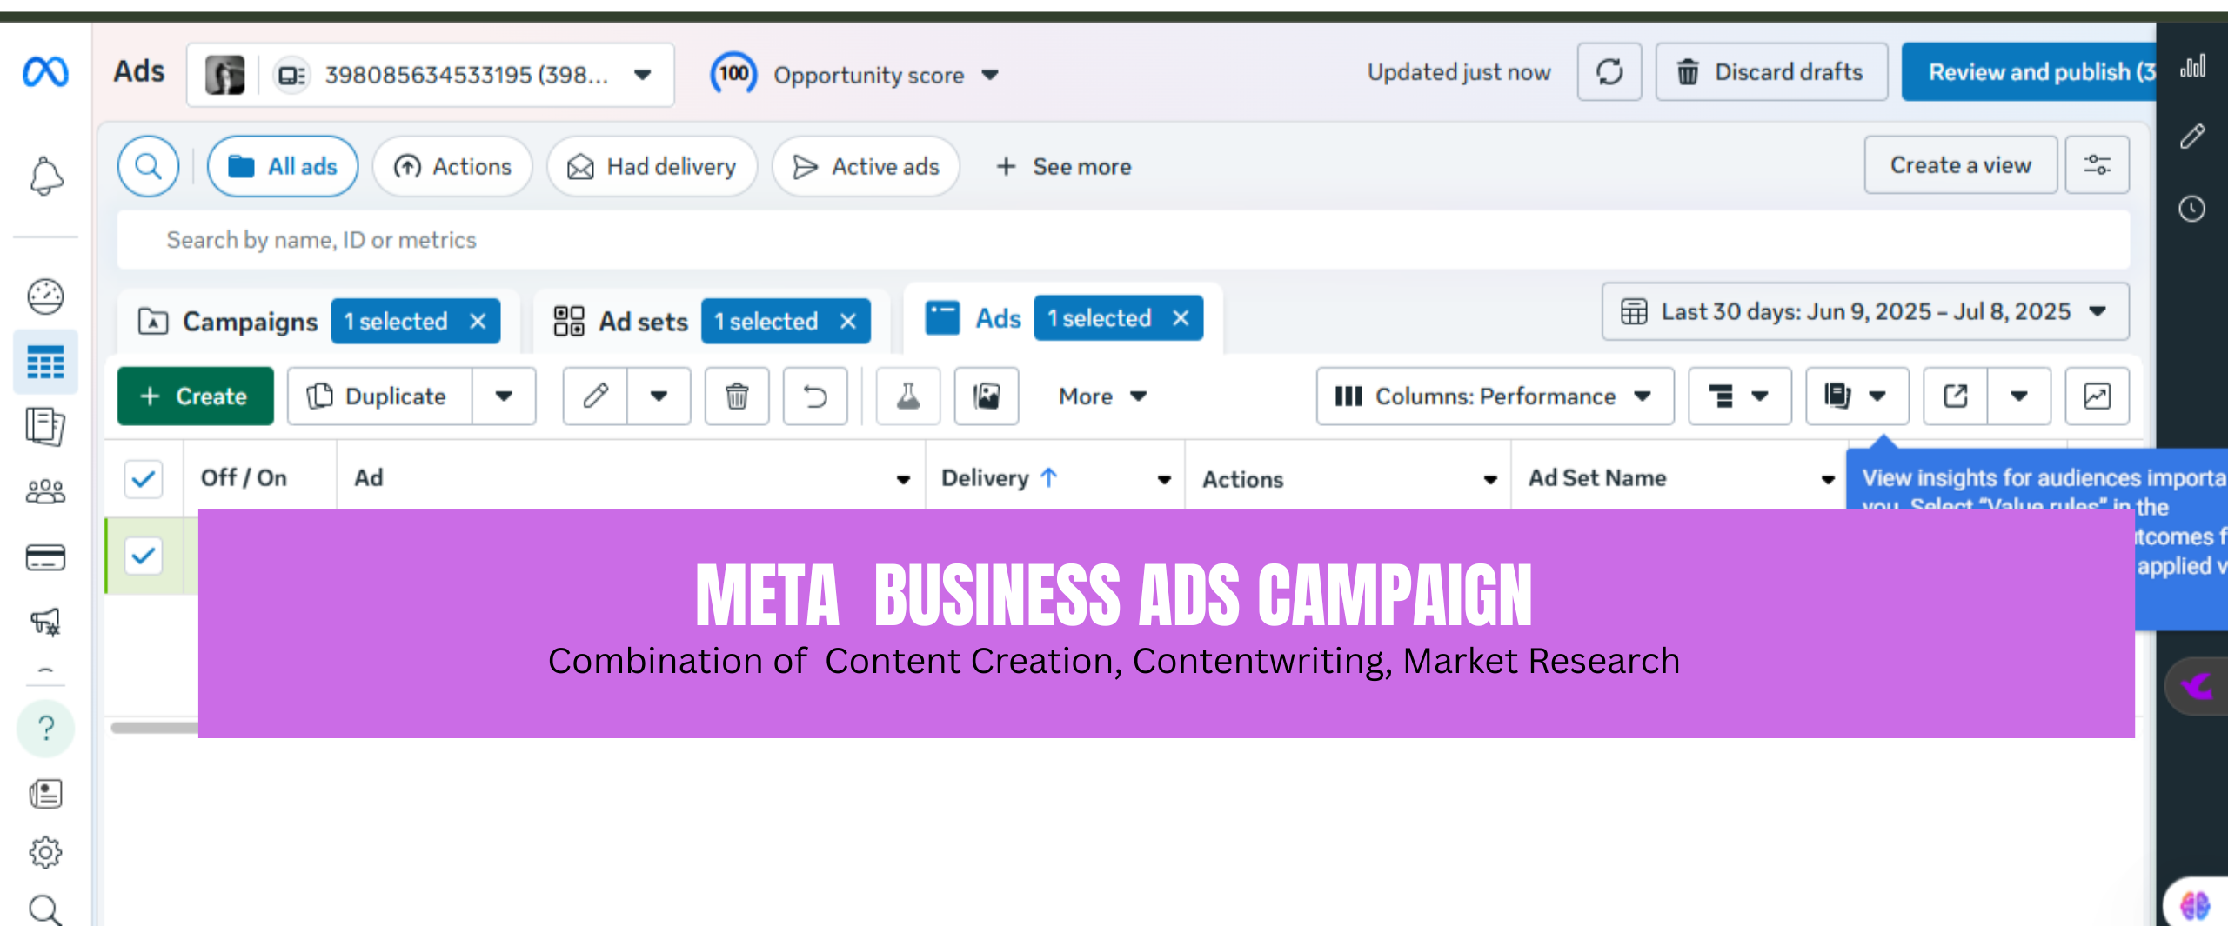Screen dimensions: 2228x926
Task: Open Billing card icon in sidebar
Action: click(45, 556)
